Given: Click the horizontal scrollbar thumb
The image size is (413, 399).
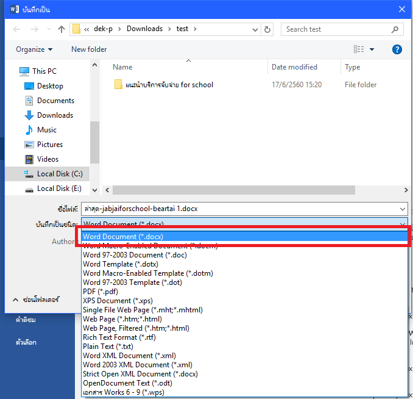Looking at the screenshot, I should coord(234,190).
